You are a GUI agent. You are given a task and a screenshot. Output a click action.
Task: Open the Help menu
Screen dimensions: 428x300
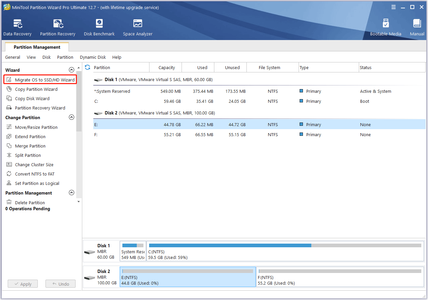(x=117, y=57)
